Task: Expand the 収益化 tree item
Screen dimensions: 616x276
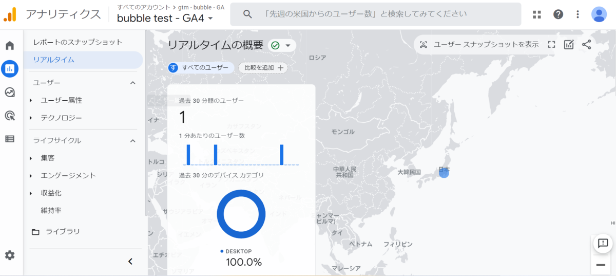Action: coord(31,193)
